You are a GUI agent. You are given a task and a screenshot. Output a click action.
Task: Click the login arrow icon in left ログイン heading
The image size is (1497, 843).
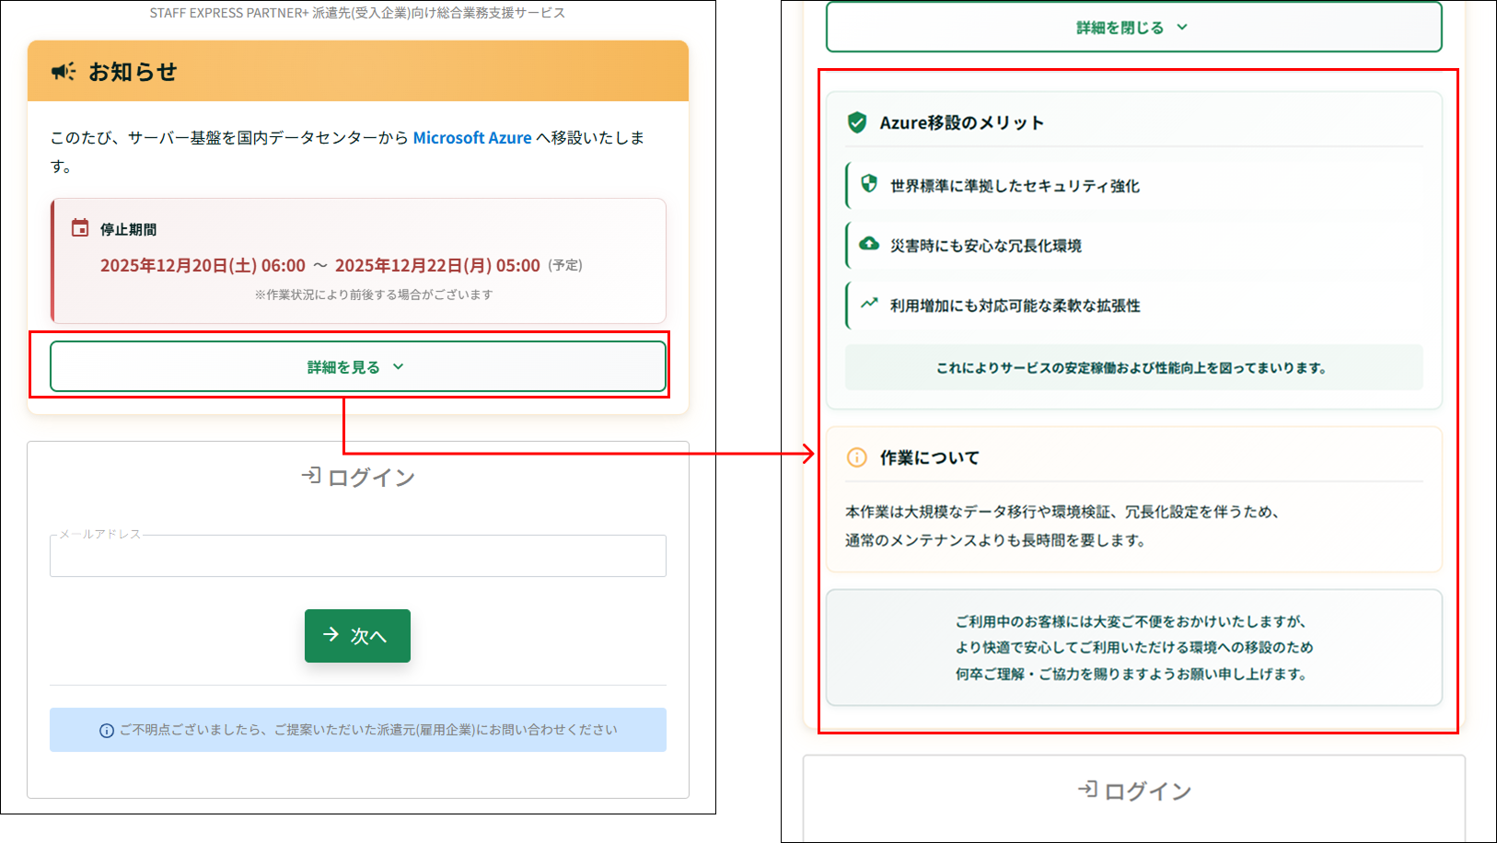(311, 476)
